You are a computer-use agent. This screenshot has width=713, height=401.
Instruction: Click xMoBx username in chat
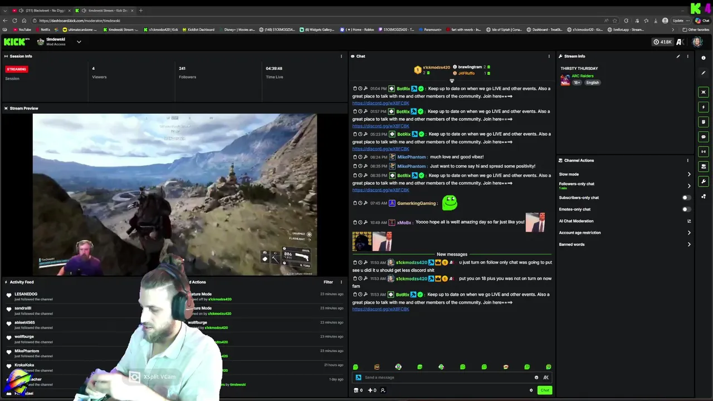point(404,222)
